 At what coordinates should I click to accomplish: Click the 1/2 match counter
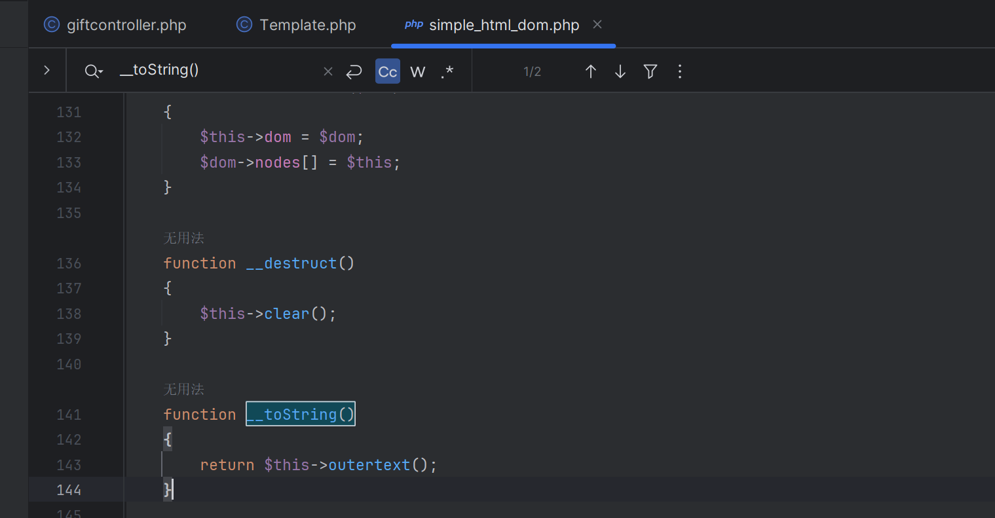533,71
